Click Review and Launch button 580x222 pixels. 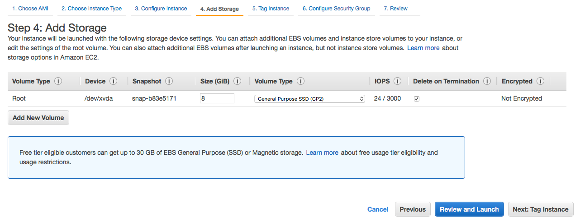(x=469, y=209)
